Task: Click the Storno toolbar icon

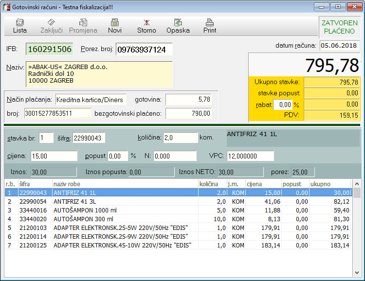Action: coord(146,26)
